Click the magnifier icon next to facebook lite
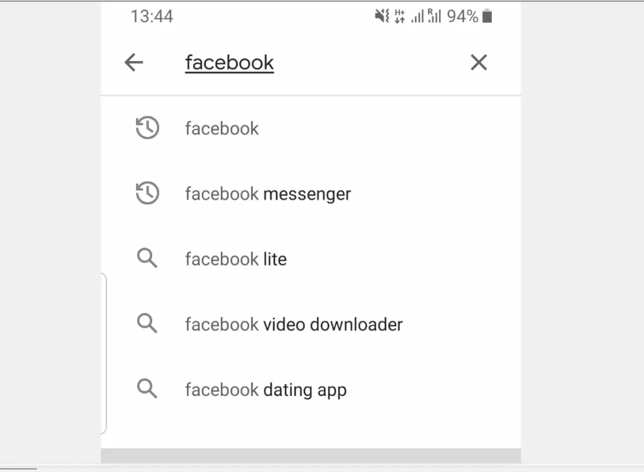Image resolution: width=644 pixels, height=472 pixels. [147, 258]
